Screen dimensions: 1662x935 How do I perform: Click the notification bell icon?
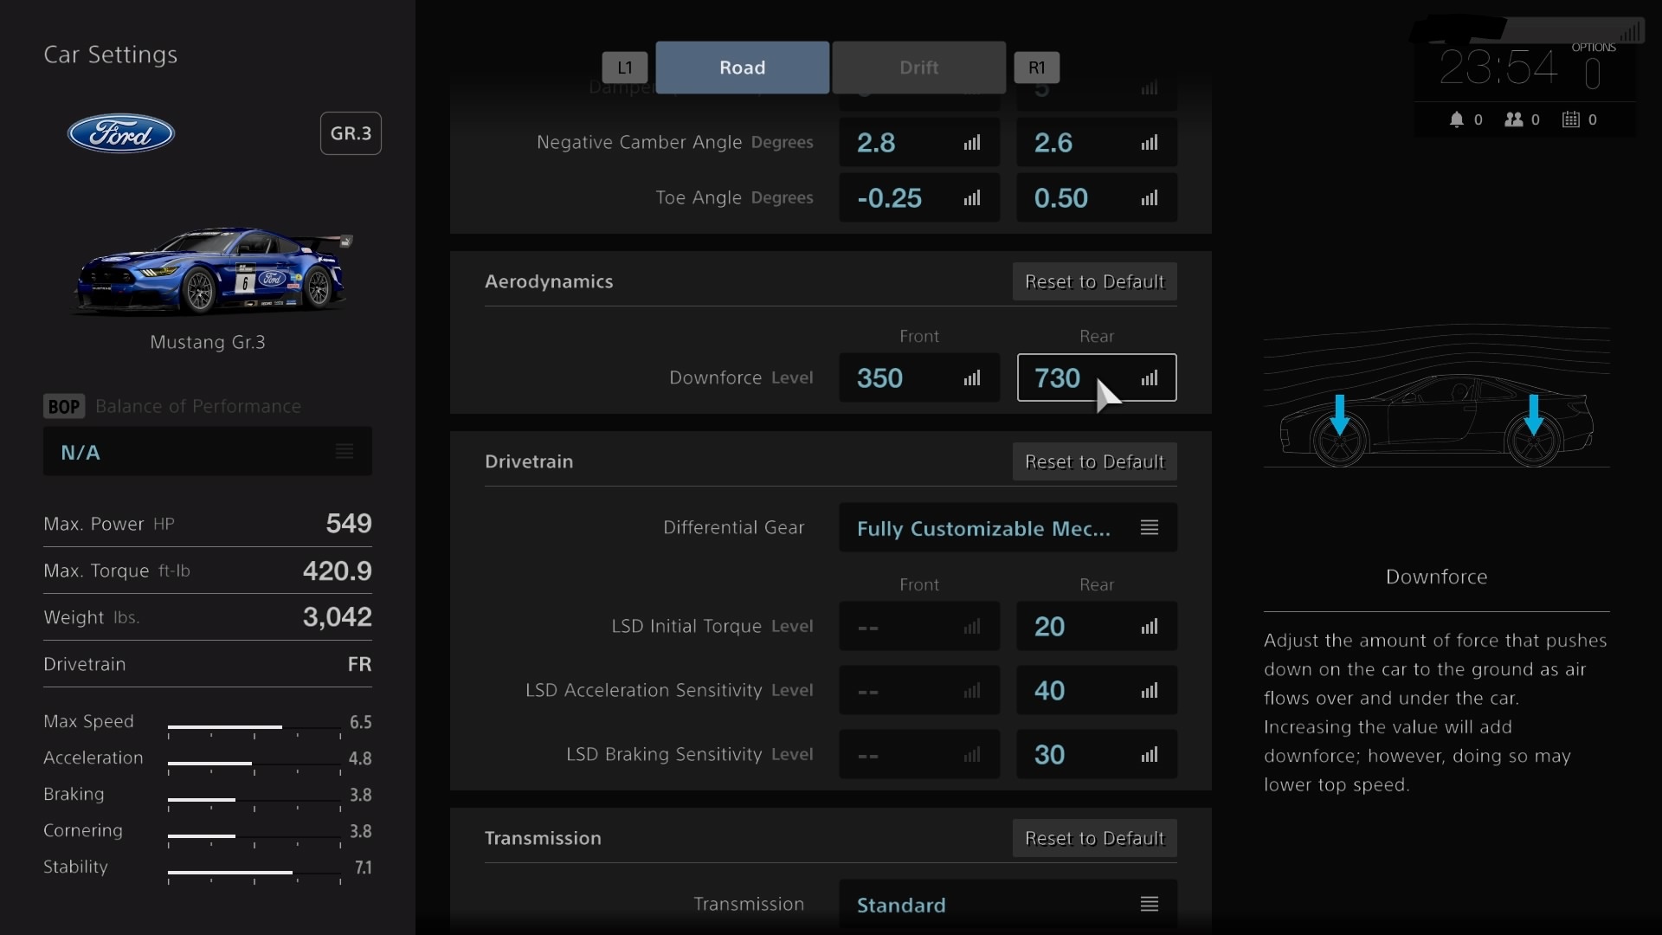coord(1456,119)
